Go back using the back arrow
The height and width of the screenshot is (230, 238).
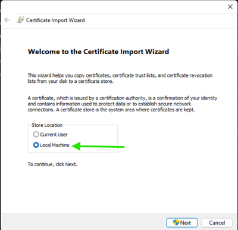(x=7, y=20)
